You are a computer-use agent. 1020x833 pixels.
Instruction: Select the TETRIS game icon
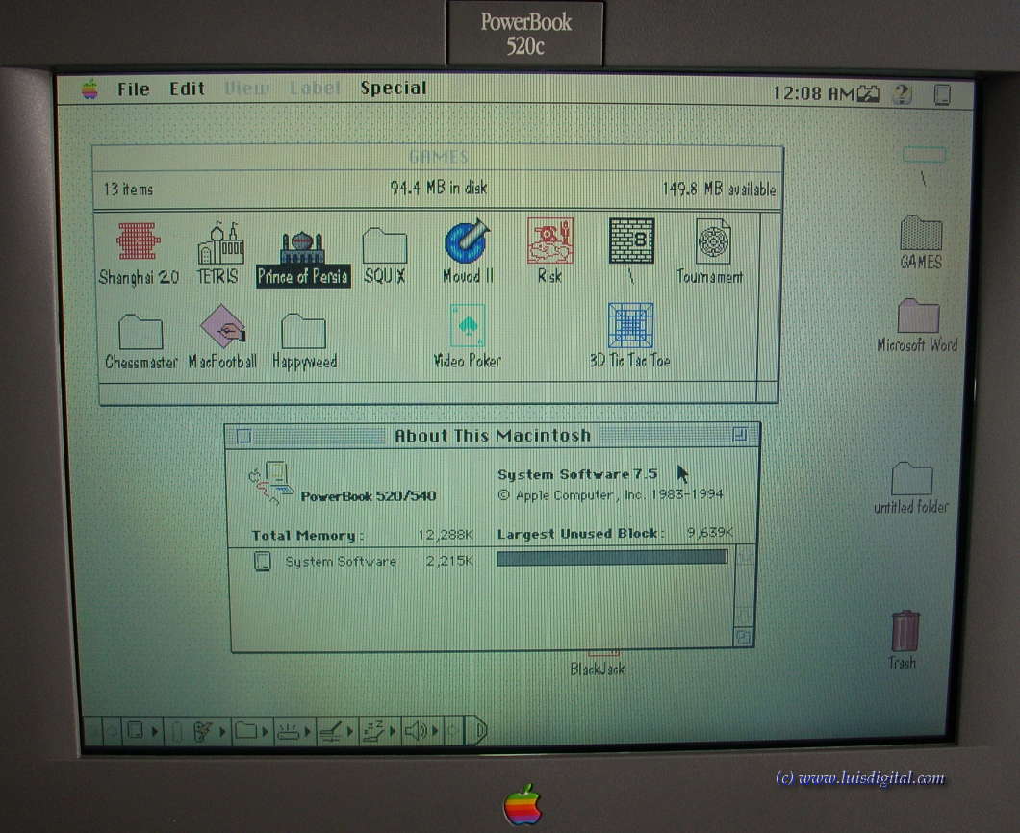tap(220, 241)
